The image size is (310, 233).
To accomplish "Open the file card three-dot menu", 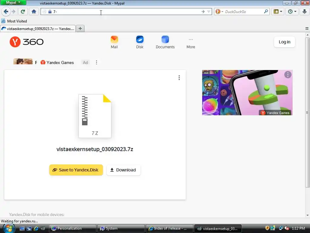I will pos(179,78).
